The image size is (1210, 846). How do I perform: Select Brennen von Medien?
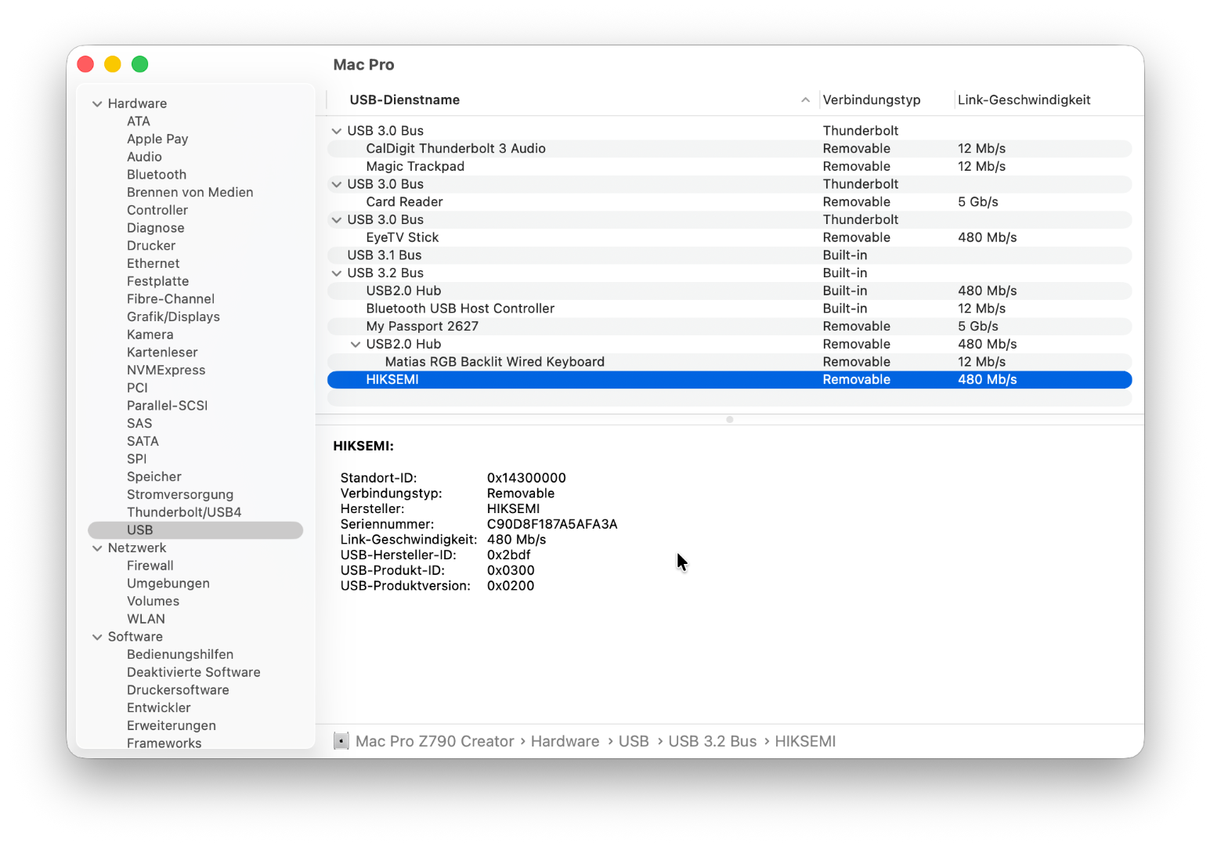(190, 193)
